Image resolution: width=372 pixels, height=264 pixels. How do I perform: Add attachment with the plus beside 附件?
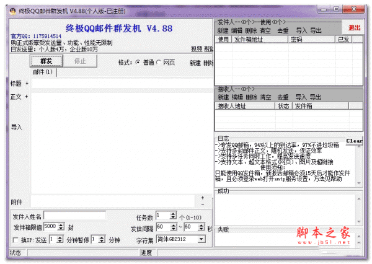click(x=203, y=198)
